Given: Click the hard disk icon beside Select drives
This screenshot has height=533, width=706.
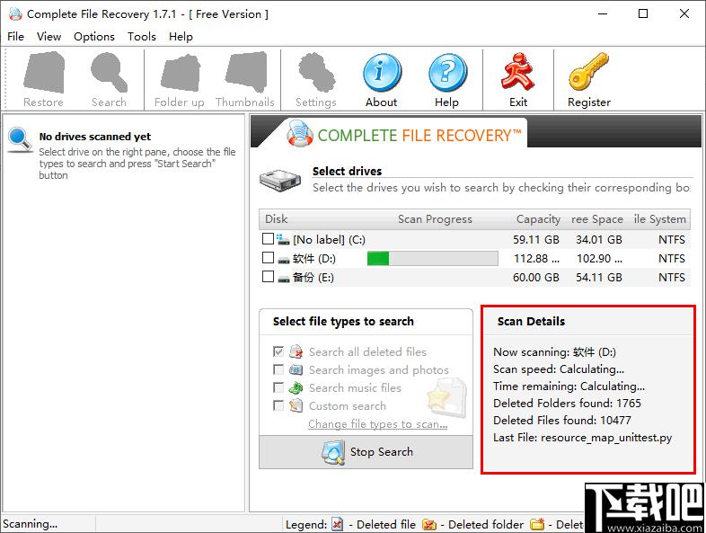Looking at the screenshot, I should 280,181.
